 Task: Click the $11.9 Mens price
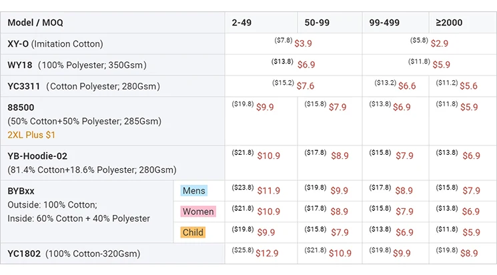point(268,191)
